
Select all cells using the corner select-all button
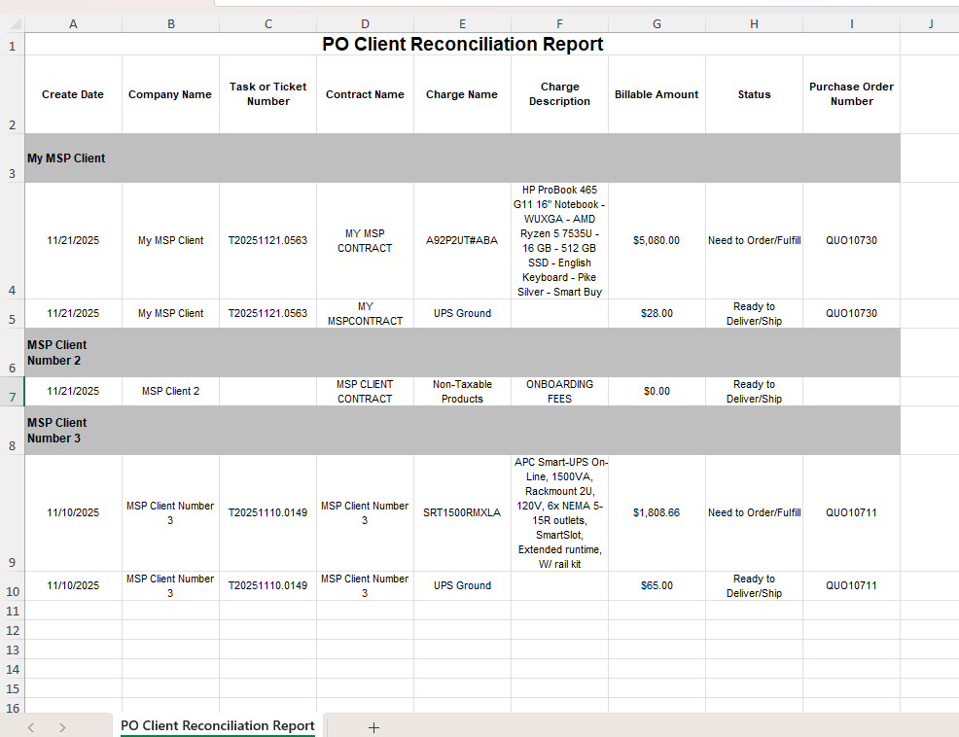click(12, 22)
